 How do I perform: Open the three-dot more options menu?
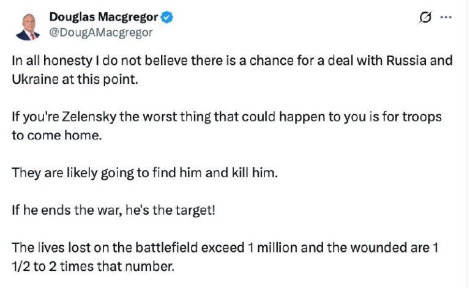click(x=446, y=18)
